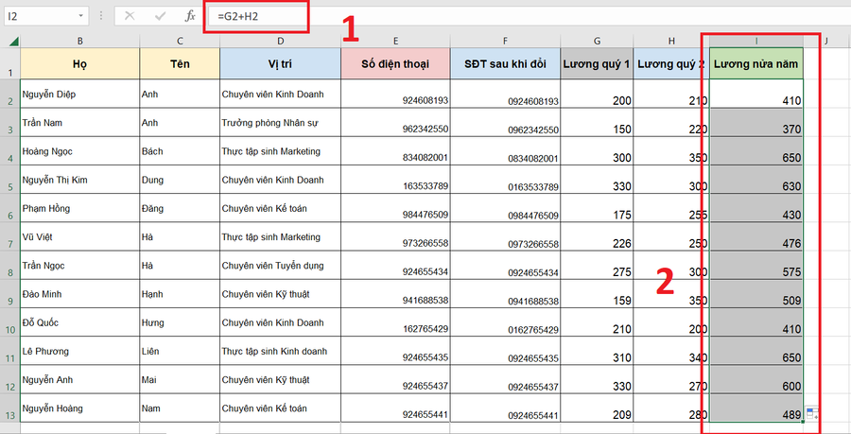Click phone cell 0984476509
This screenshot has width=851, height=434.
(x=505, y=208)
